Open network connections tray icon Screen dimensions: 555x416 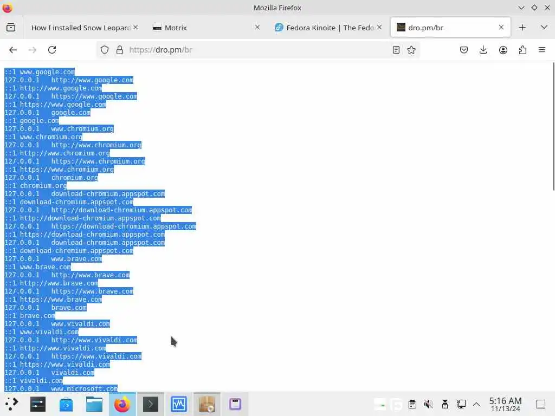coord(461,404)
